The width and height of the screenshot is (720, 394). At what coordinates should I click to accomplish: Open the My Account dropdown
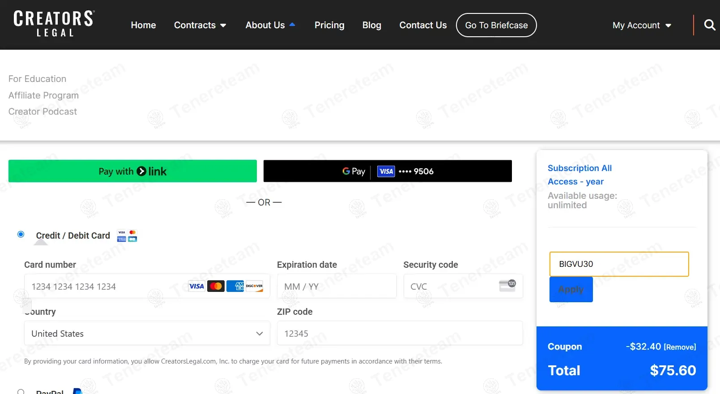(642, 25)
